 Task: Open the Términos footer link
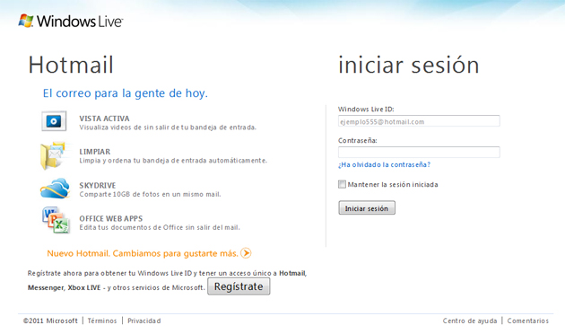(102, 321)
